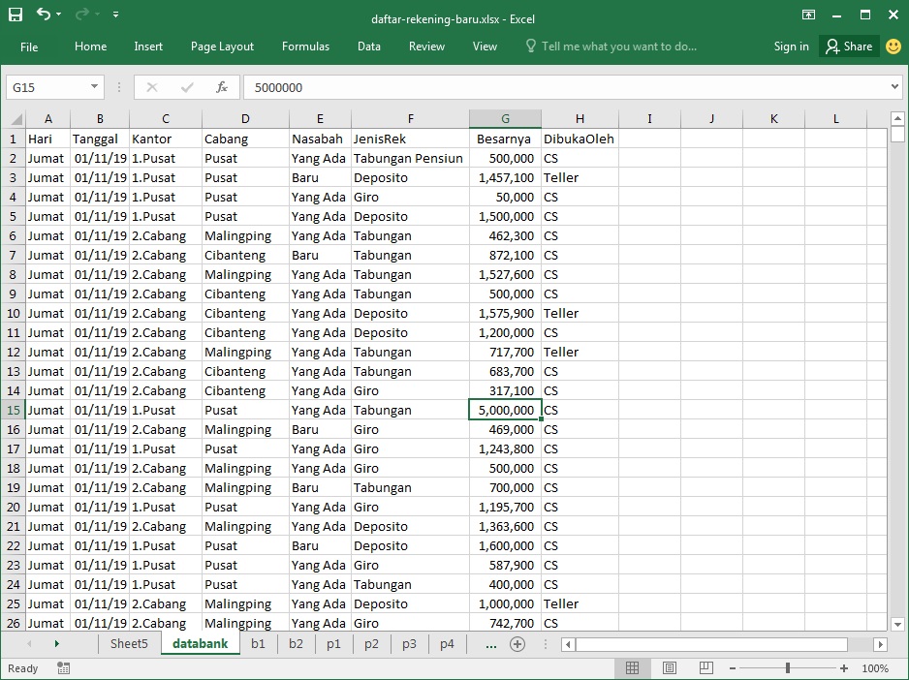Switch to Normal view in status bar

pos(633,667)
